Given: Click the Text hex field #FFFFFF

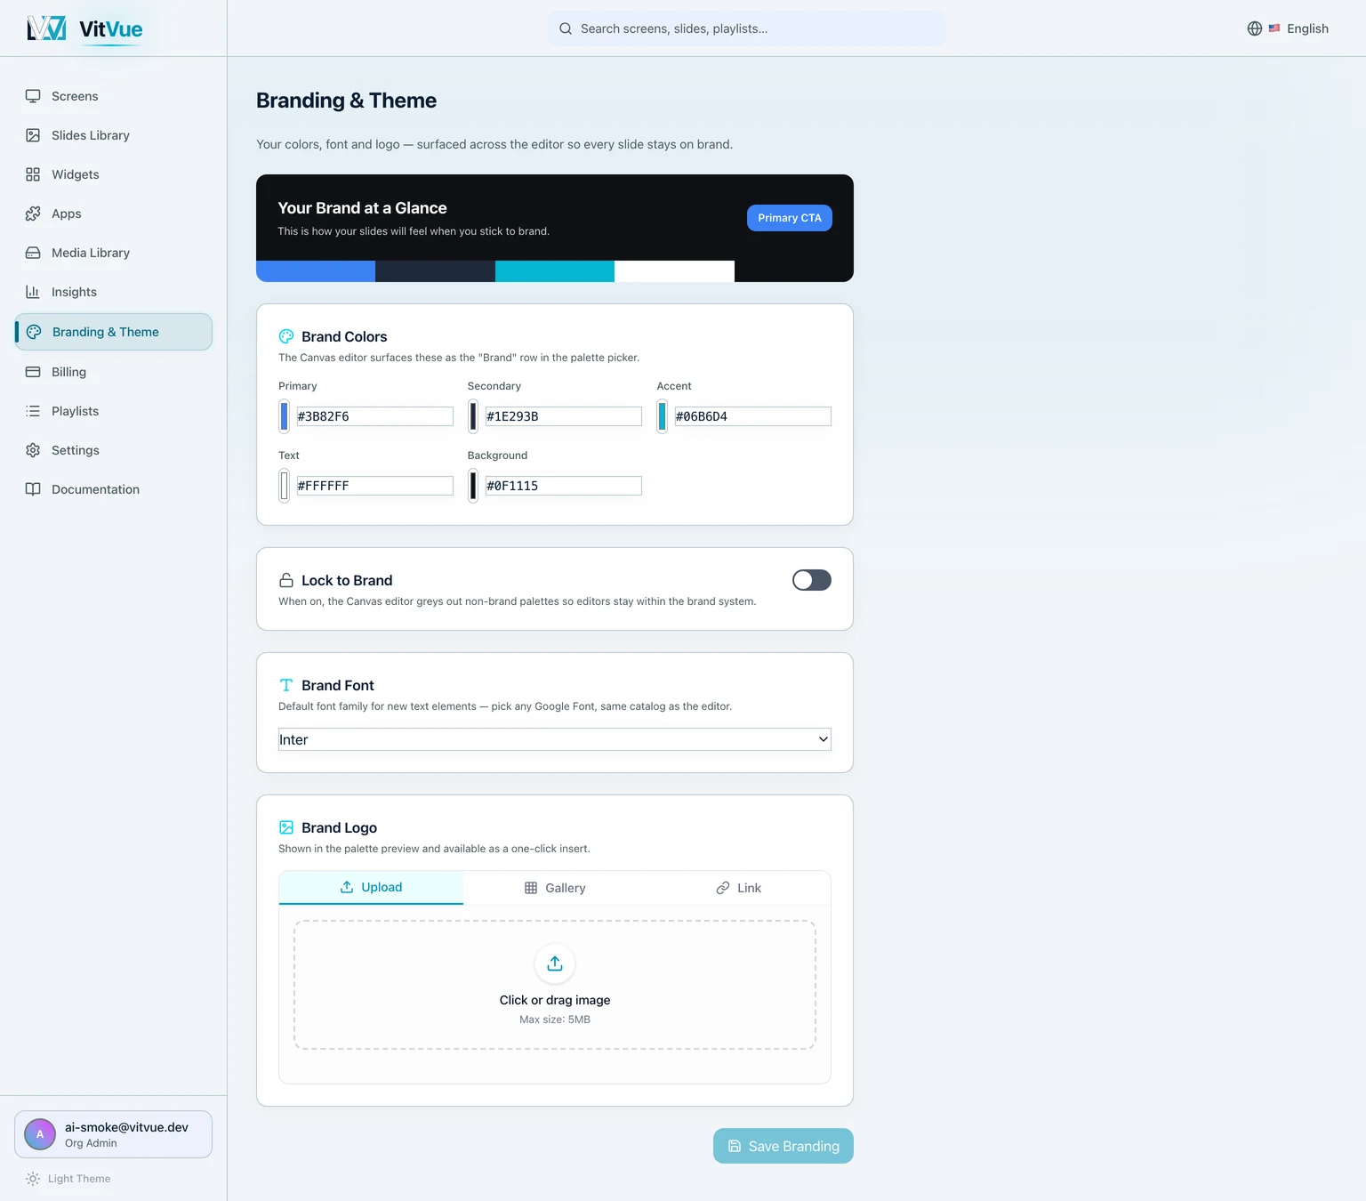Looking at the screenshot, I should click(x=374, y=486).
